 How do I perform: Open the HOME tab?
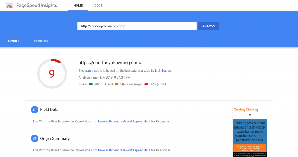pos(78,6)
